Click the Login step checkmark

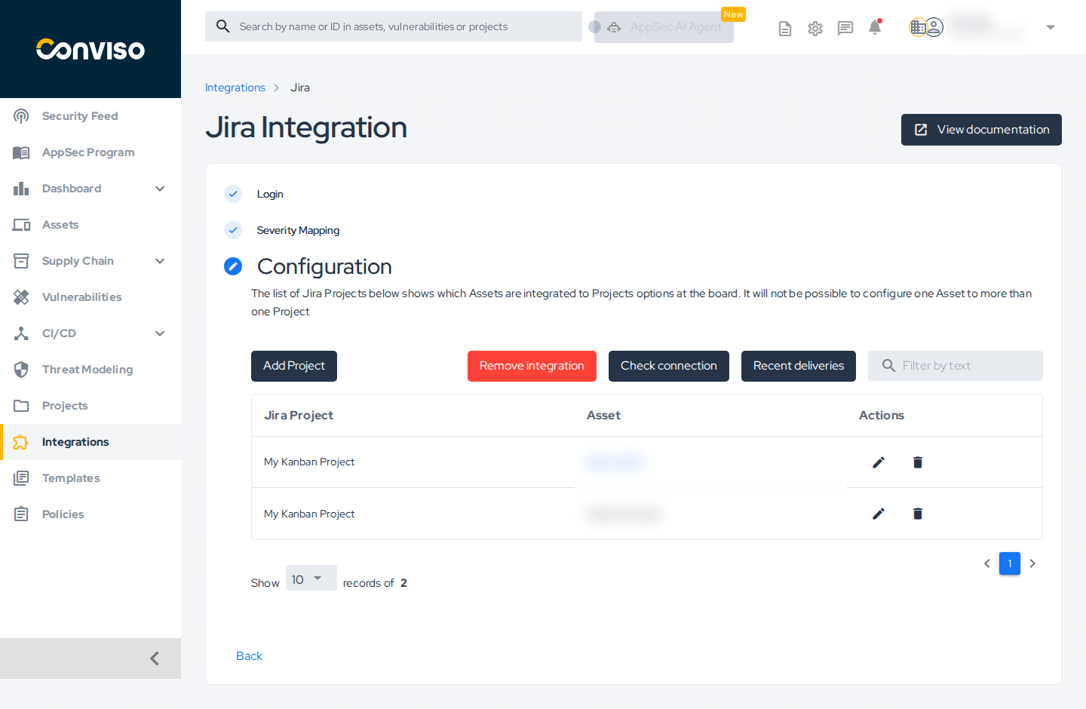tap(233, 194)
